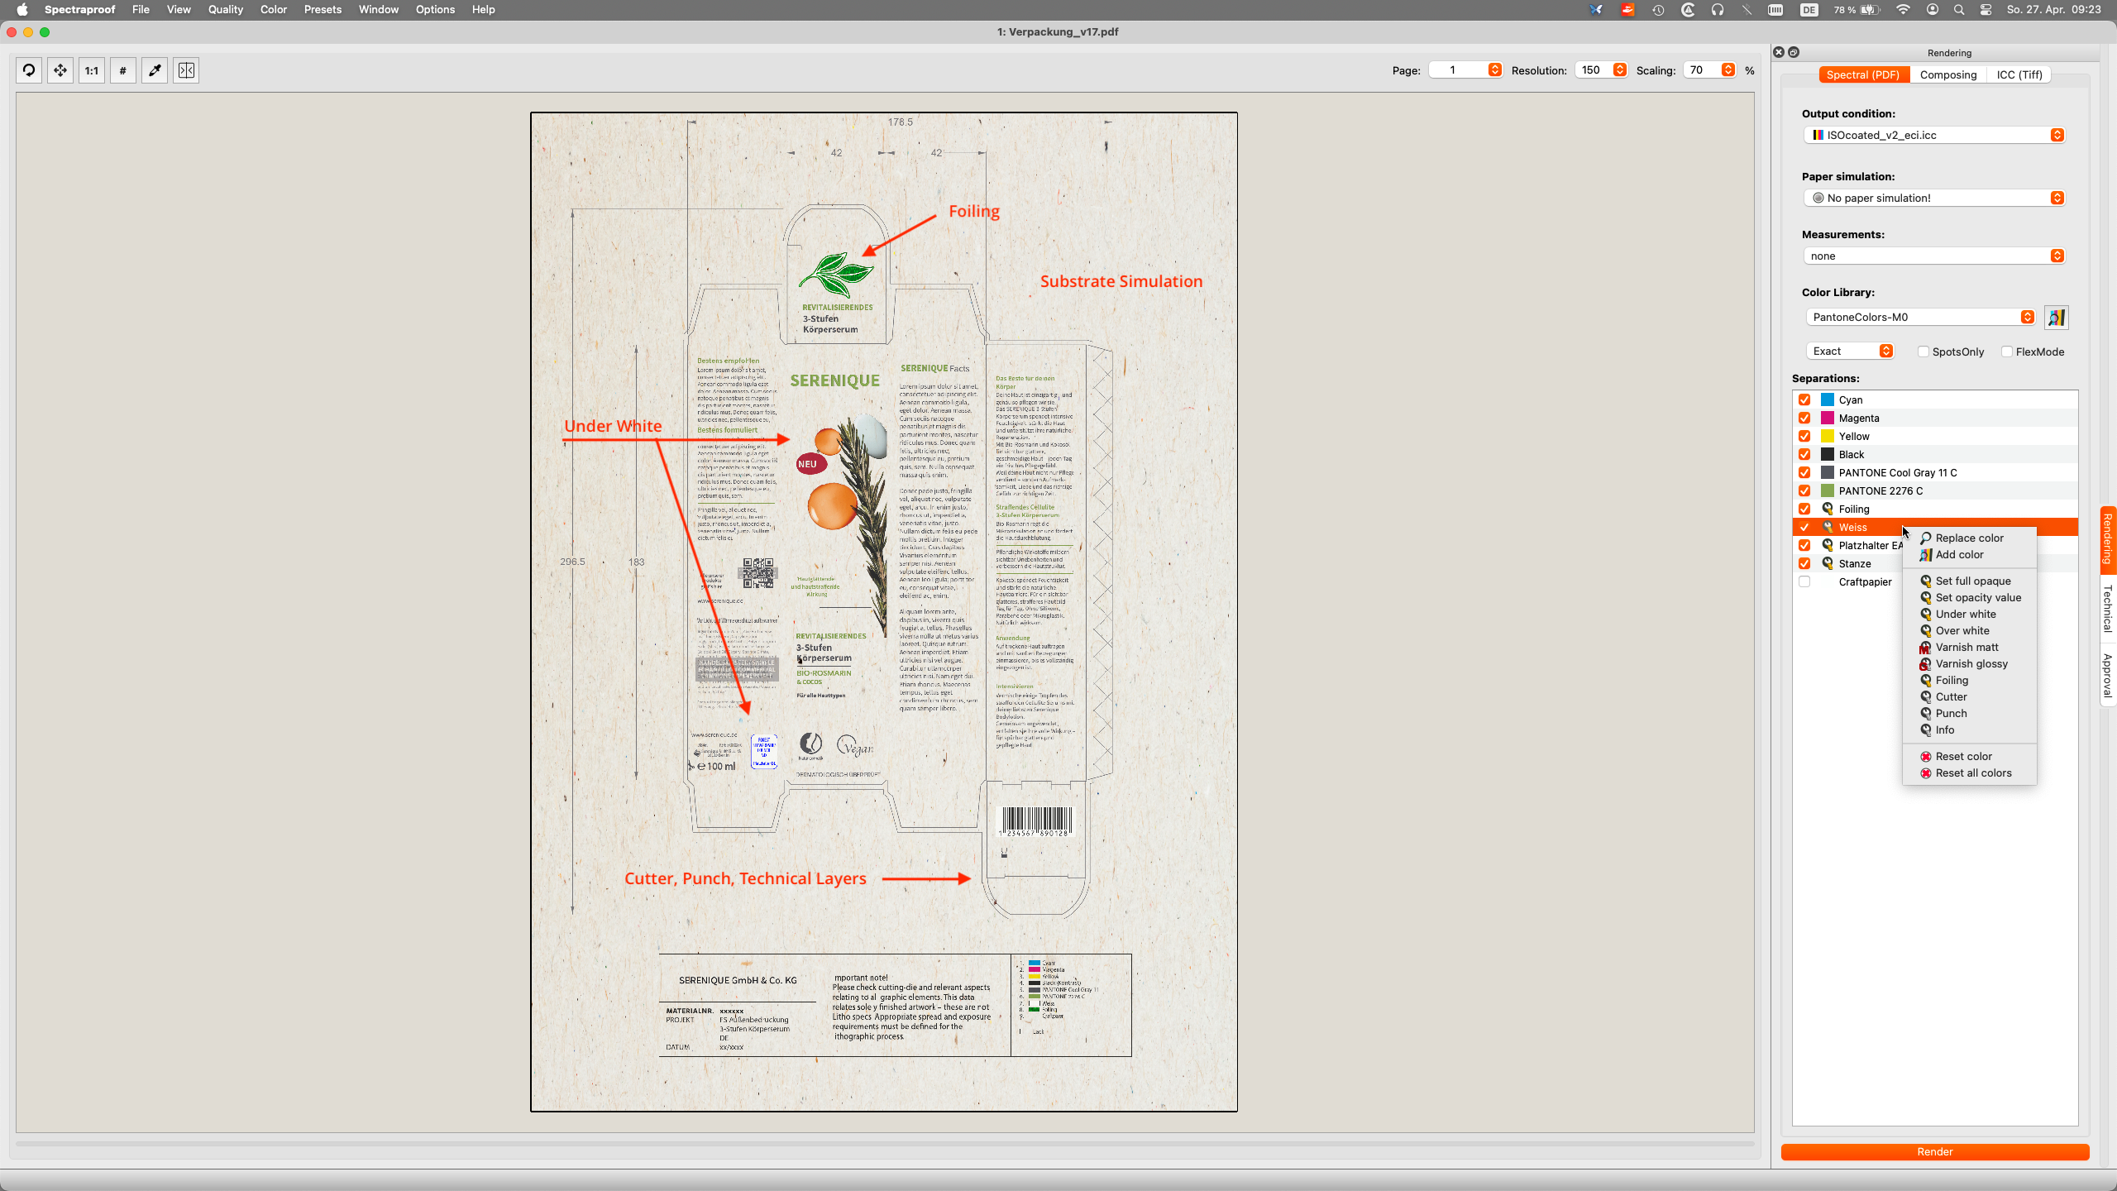Open the color library editor icon
The image size is (2117, 1191).
point(2056,318)
